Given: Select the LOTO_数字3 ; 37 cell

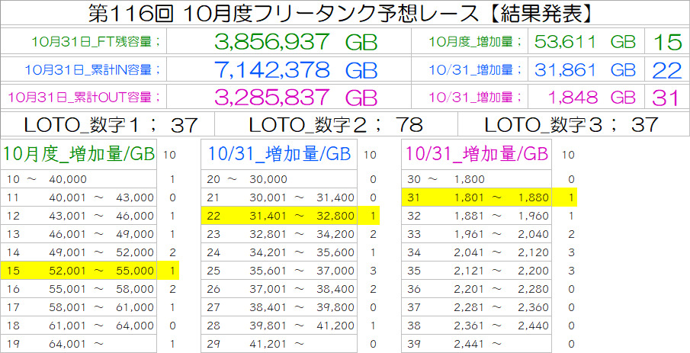Looking at the screenshot, I should click(571, 124).
